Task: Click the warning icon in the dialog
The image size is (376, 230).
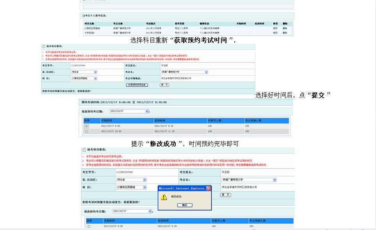Action: tap(164, 197)
